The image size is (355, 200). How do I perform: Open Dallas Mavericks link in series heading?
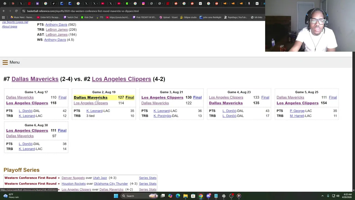coord(35,79)
